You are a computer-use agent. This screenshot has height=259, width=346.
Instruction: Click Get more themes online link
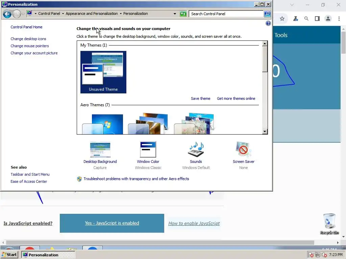pos(236,98)
